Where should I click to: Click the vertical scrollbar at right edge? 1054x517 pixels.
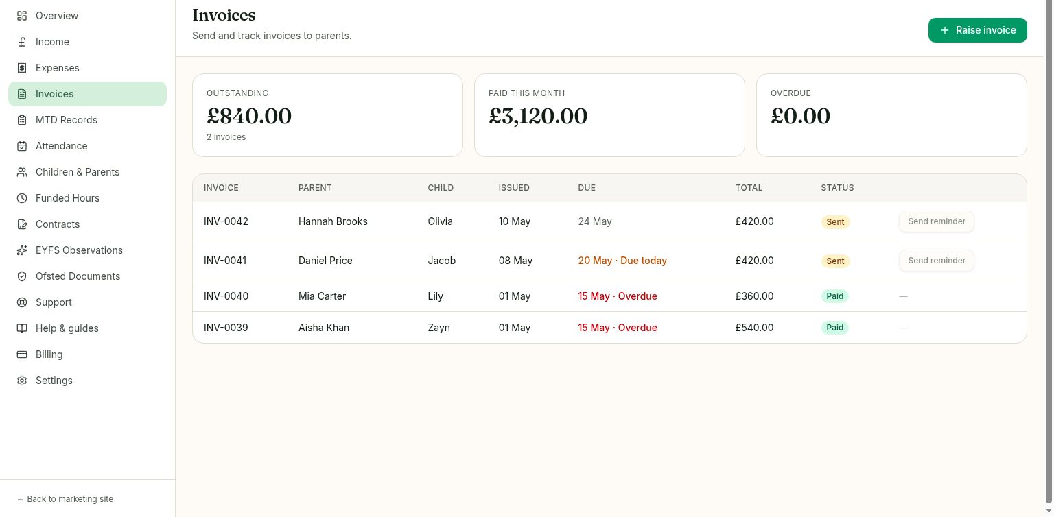pyautogui.click(x=1048, y=250)
